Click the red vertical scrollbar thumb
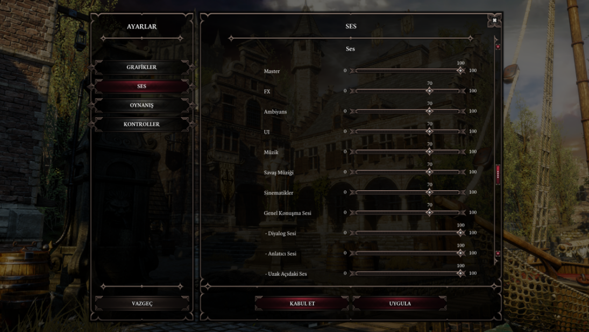Viewport: 589px width, 332px height. [498, 175]
